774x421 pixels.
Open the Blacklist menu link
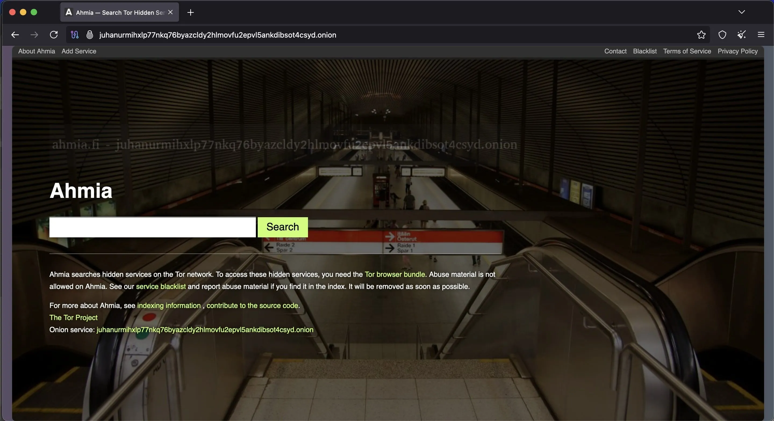645,51
